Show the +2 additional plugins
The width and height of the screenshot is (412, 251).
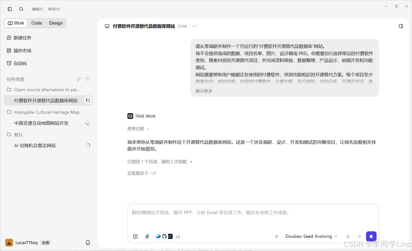[x=178, y=237]
